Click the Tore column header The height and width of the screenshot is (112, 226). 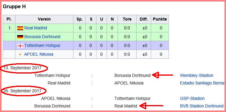tap(127, 19)
